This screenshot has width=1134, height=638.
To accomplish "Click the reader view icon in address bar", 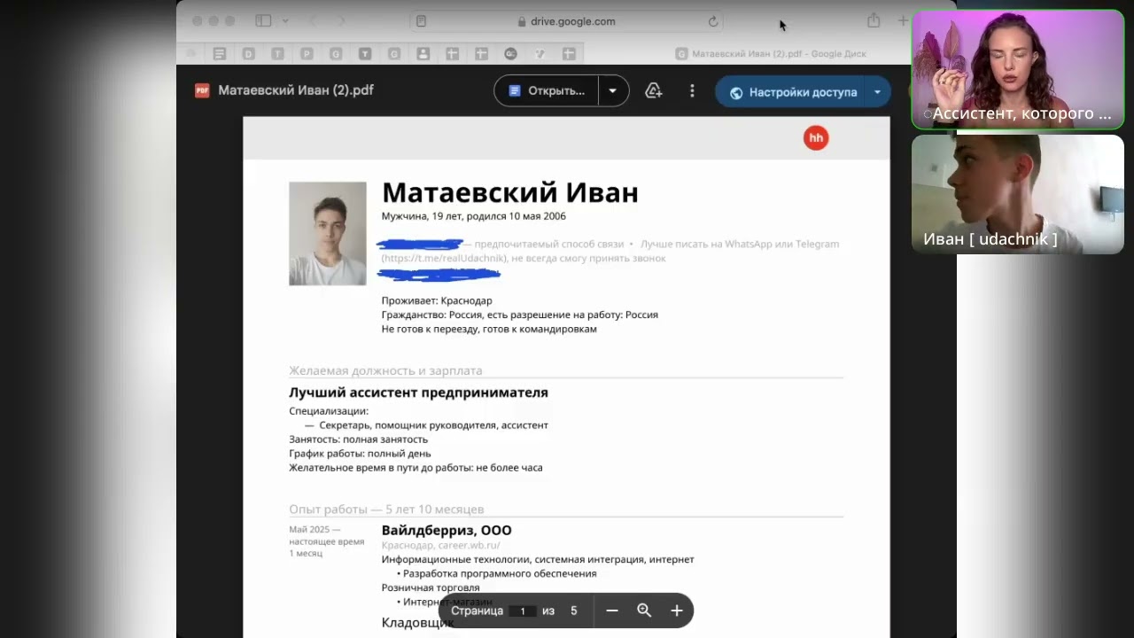I will click(x=421, y=21).
